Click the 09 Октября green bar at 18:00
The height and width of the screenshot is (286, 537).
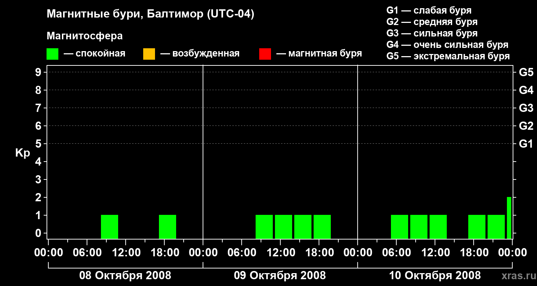(322, 227)
